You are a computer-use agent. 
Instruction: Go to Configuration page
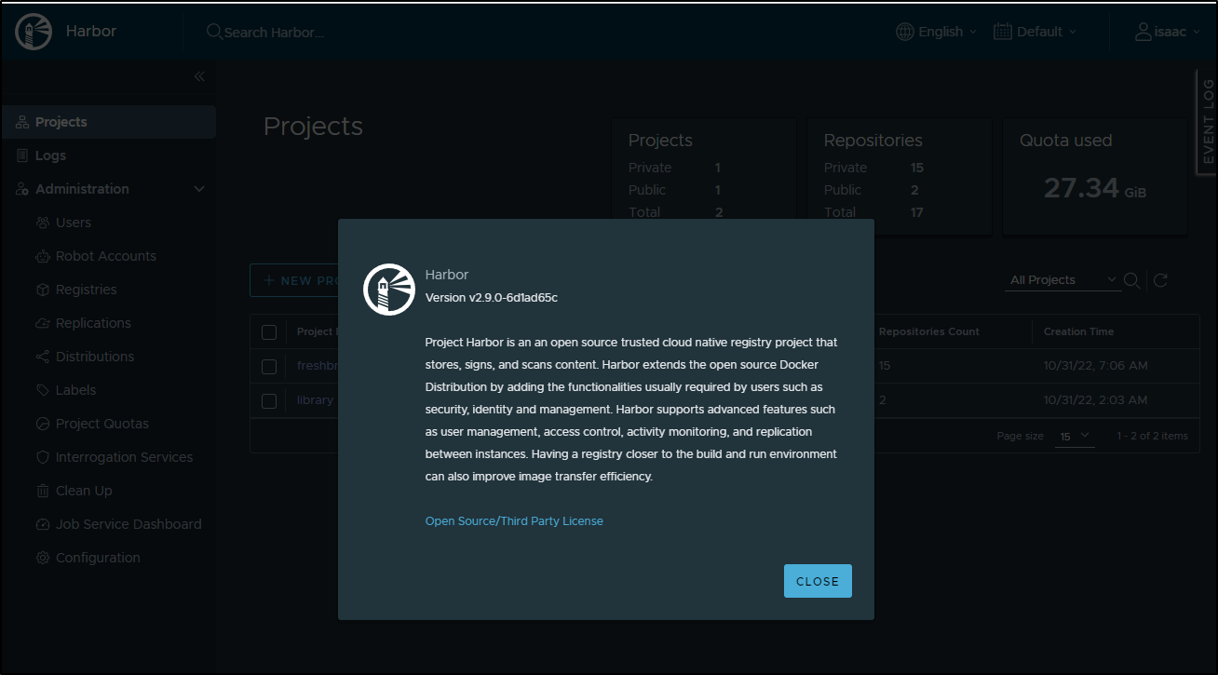click(x=98, y=558)
